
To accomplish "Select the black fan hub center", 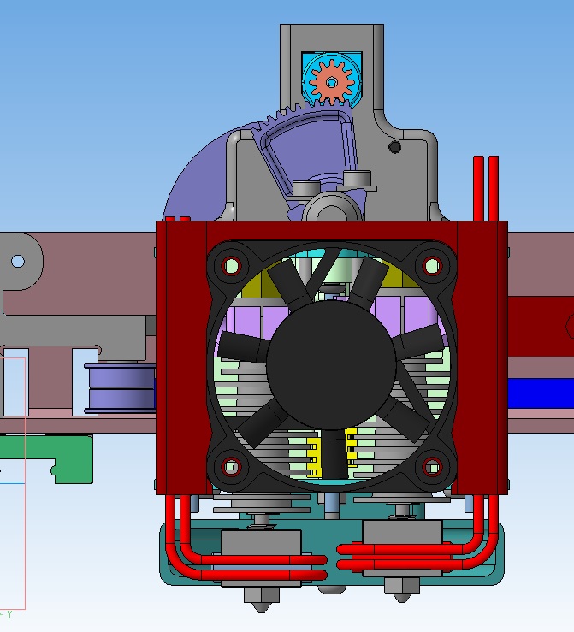I will coord(331,365).
